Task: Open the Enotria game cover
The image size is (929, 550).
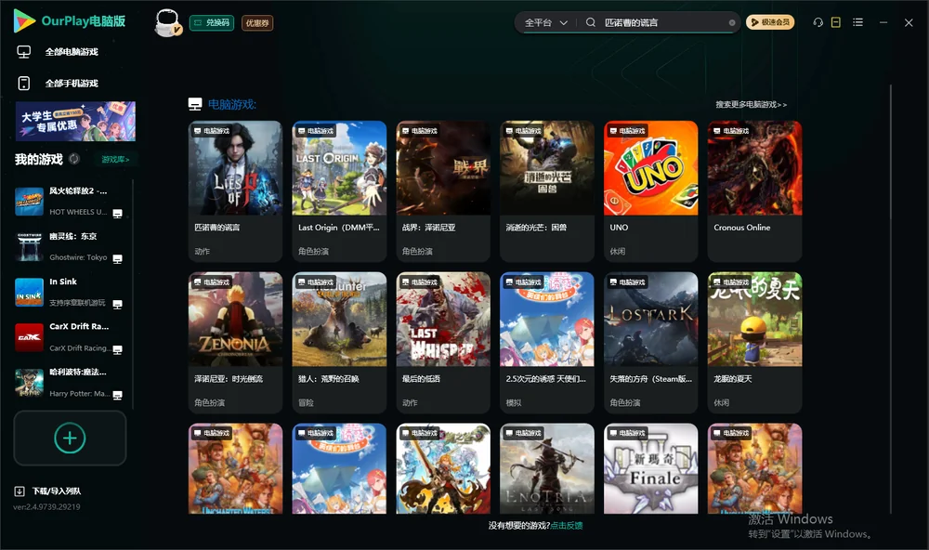Action: [547, 468]
